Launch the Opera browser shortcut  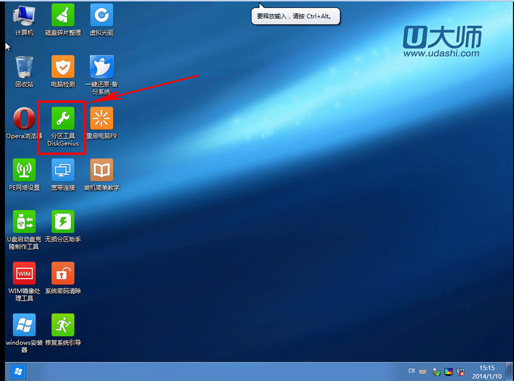pos(24,118)
